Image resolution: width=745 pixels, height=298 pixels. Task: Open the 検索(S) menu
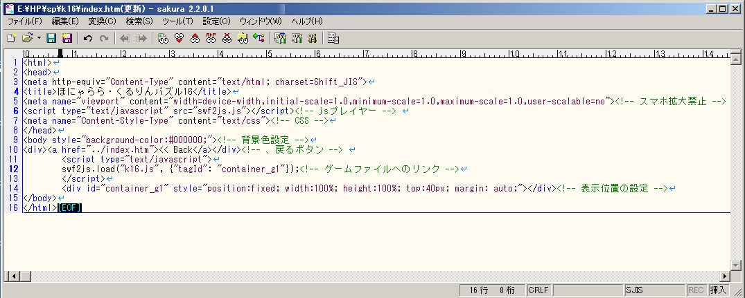(x=139, y=21)
